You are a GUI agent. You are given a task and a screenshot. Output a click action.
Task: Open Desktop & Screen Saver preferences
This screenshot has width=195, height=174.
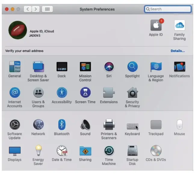click(x=38, y=67)
